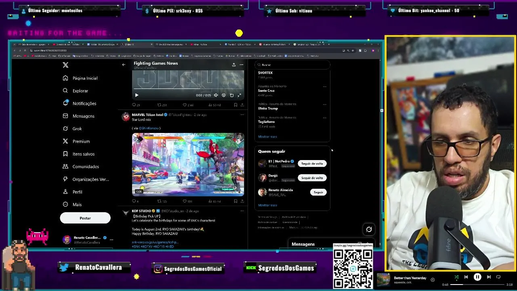Open Organizações Verificadas in sidebar

pyautogui.click(x=86, y=179)
